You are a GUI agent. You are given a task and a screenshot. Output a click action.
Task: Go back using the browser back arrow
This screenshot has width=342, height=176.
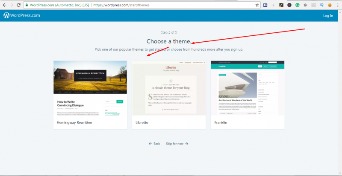[4, 5]
